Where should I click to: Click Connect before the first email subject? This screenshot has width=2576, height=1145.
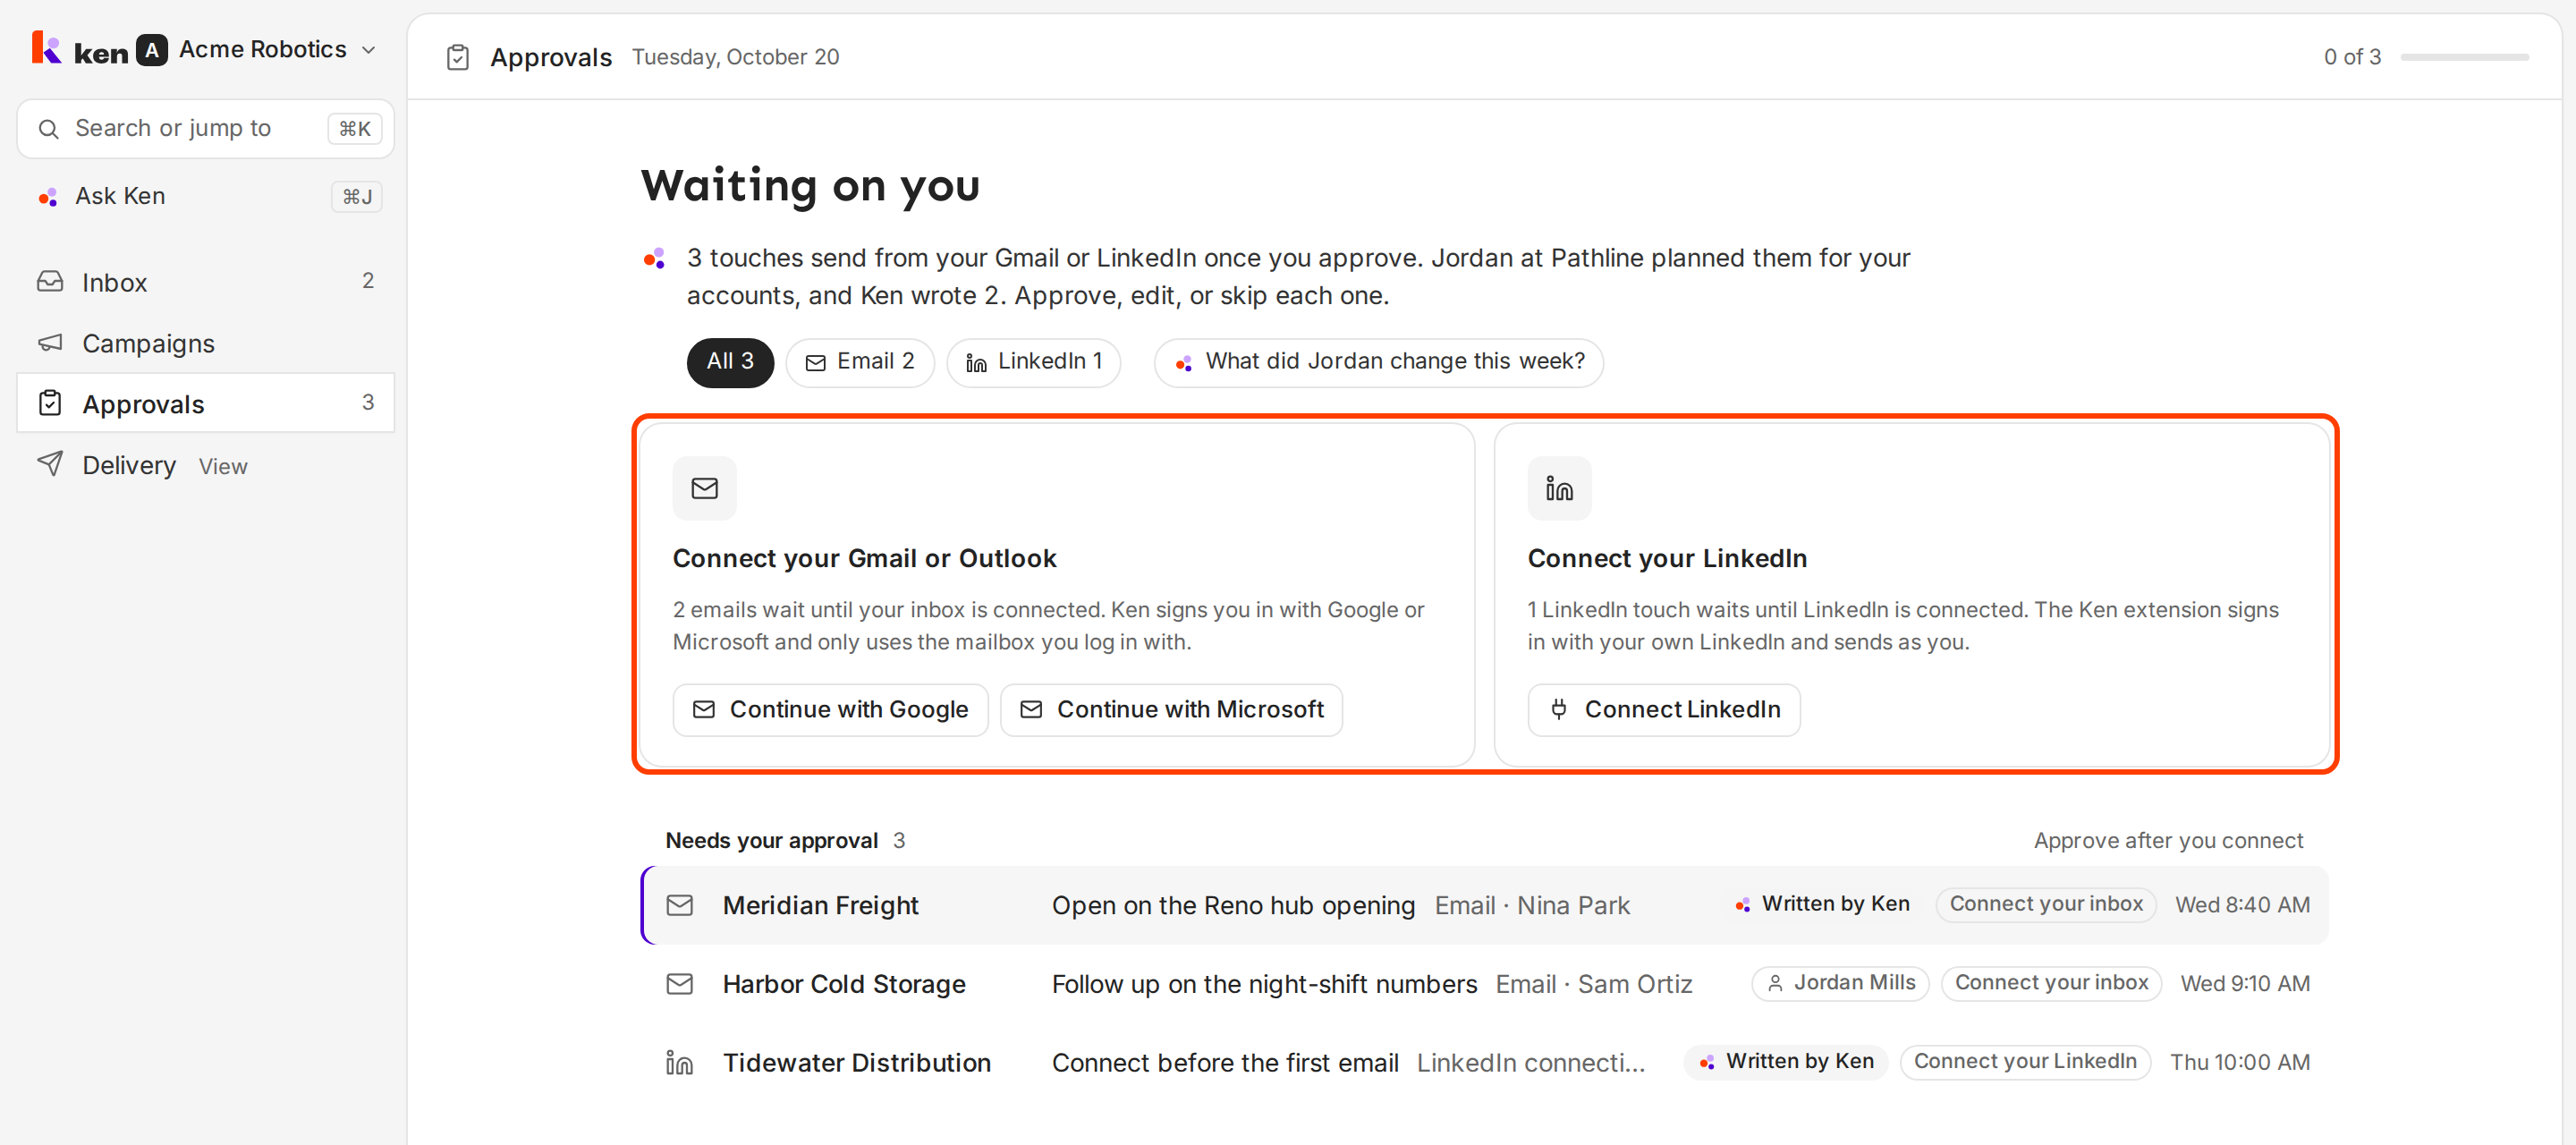[1226, 1063]
